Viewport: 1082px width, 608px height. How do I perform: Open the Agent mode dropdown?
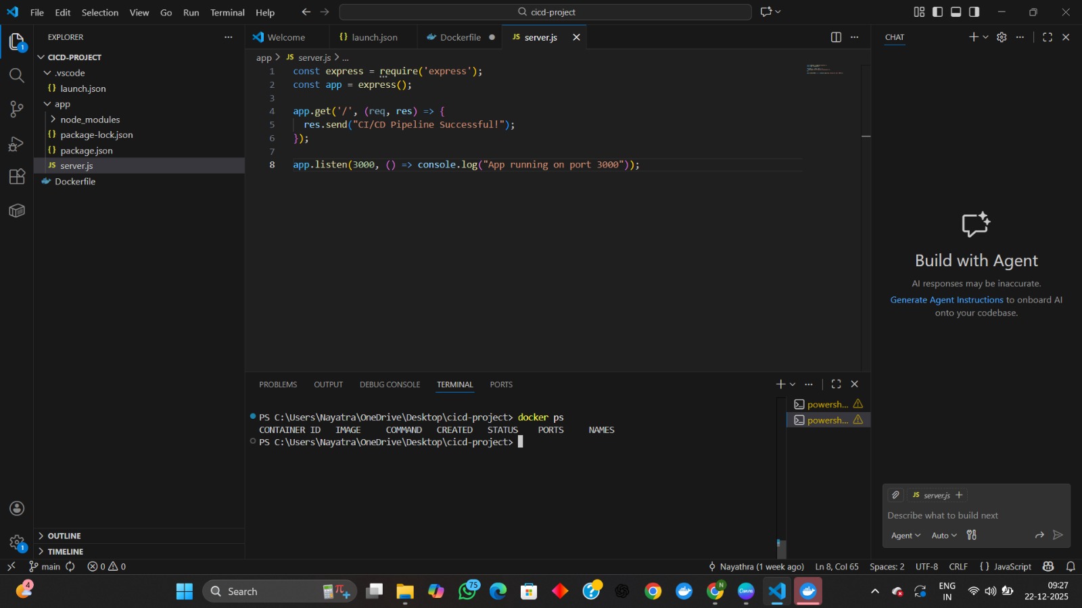click(x=905, y=536)
